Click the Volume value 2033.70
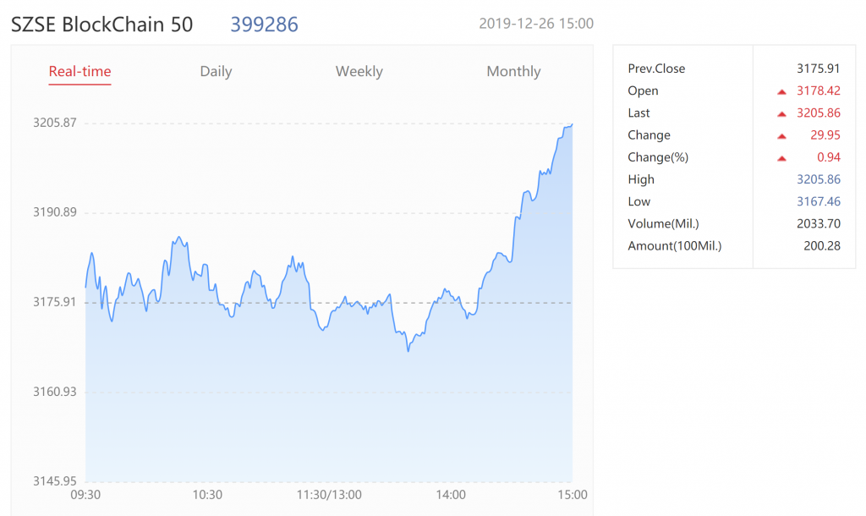 tap(819, 223)
